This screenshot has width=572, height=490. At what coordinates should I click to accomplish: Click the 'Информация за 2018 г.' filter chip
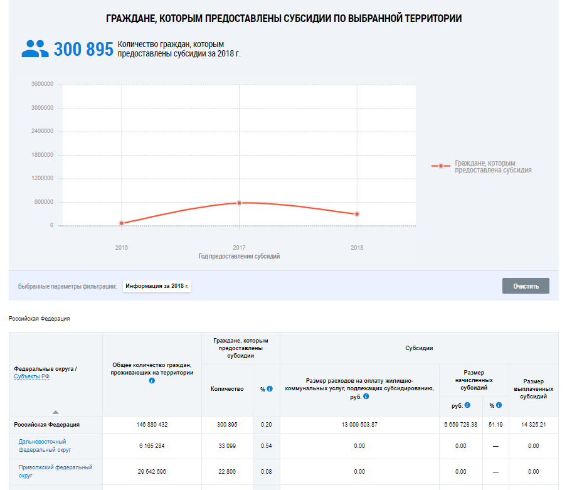pos(157,286)
